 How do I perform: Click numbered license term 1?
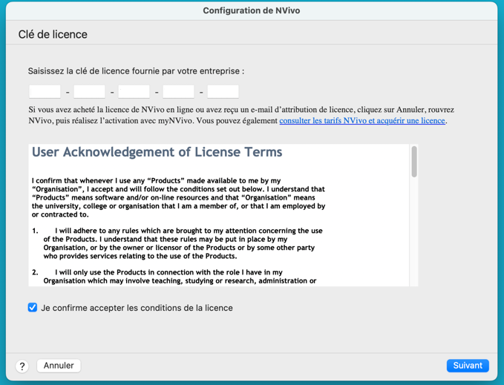178,243
